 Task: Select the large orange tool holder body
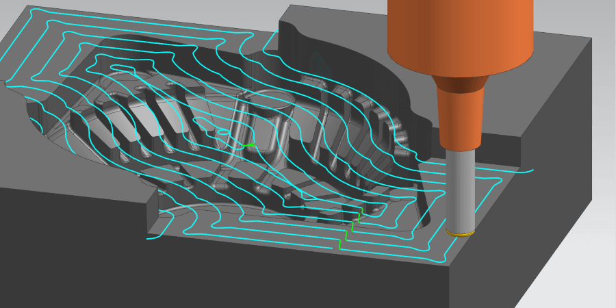coord(459,34)
